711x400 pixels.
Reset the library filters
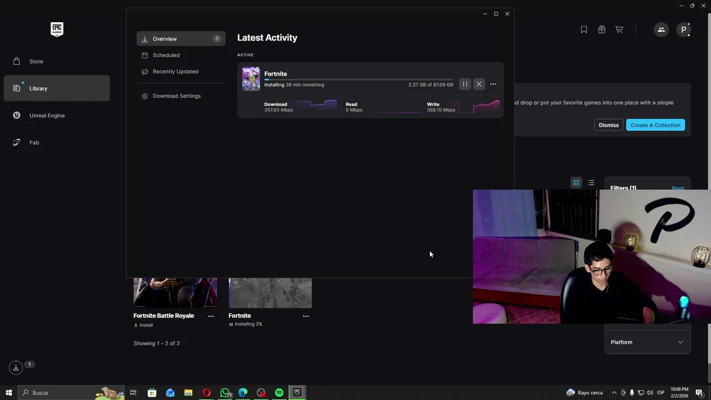pos(678,188)
